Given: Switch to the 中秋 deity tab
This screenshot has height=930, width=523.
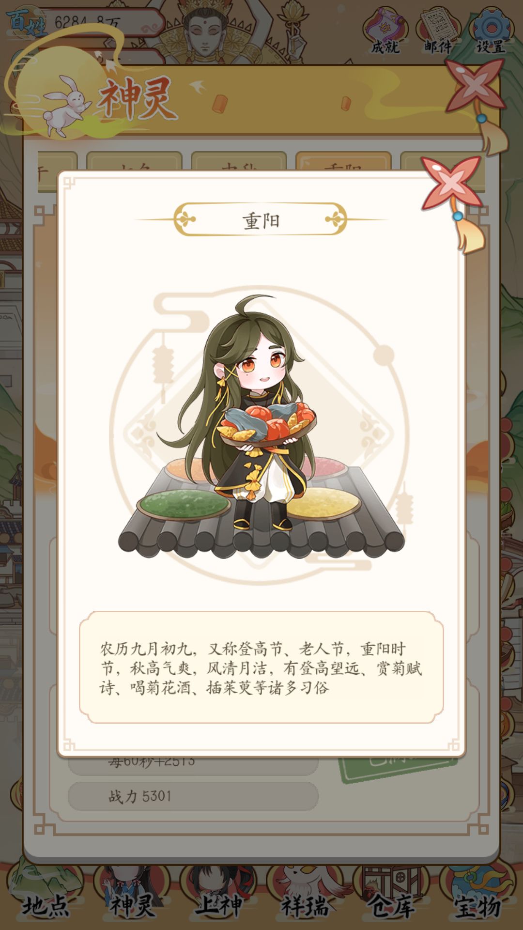Looking at the screenshot, I should [239, 162].
